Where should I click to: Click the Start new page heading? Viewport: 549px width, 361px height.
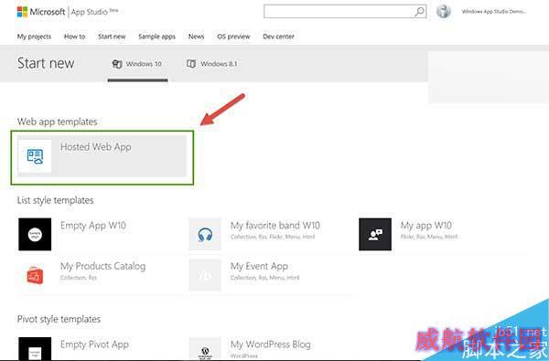[x=46, y=63]
